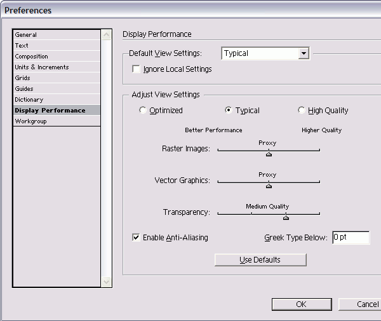Click the Transparency slider handle

click(286, 217)
